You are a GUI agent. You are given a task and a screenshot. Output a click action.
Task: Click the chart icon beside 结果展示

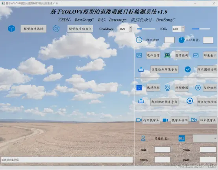(x=196, y=55)
